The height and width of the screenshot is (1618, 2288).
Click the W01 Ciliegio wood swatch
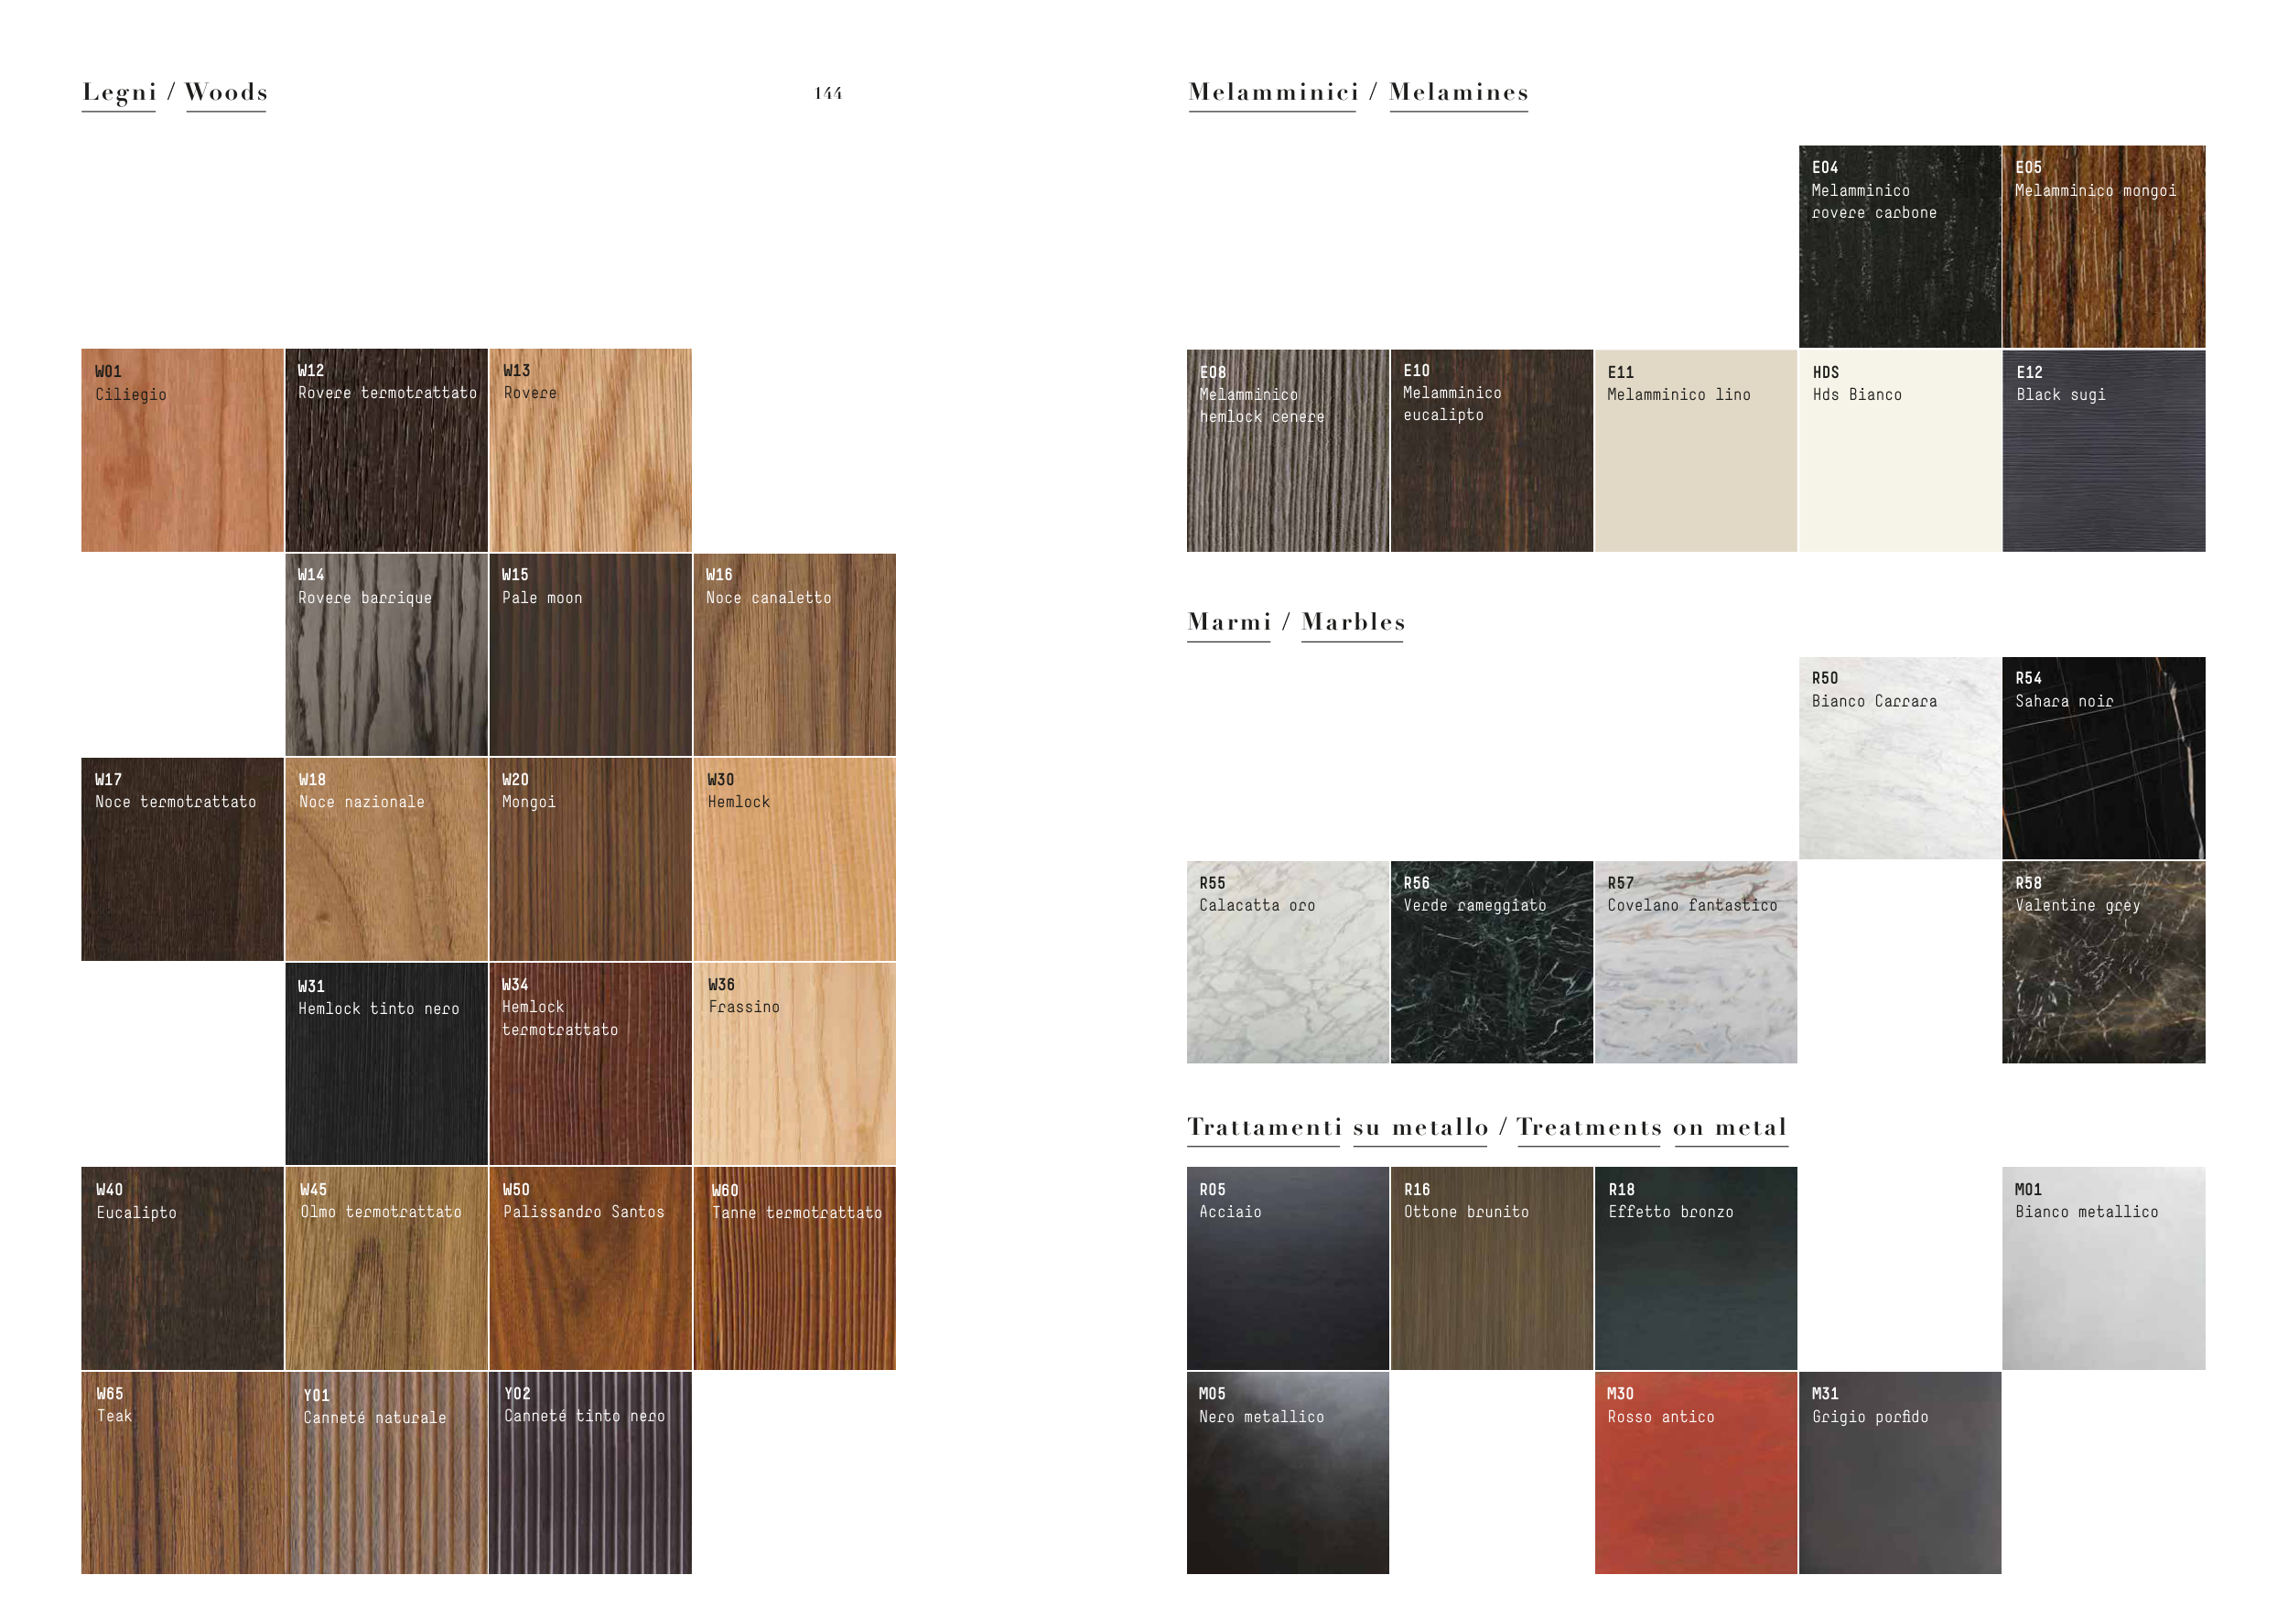(182, 450)
